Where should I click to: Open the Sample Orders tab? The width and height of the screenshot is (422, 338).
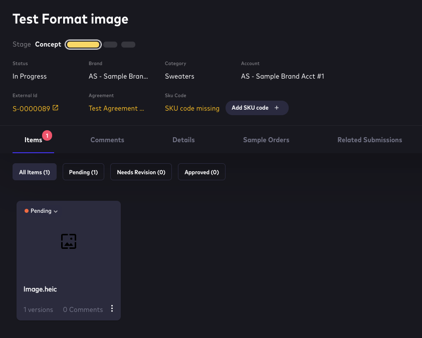pyautogui.click(x=266, y=140)
